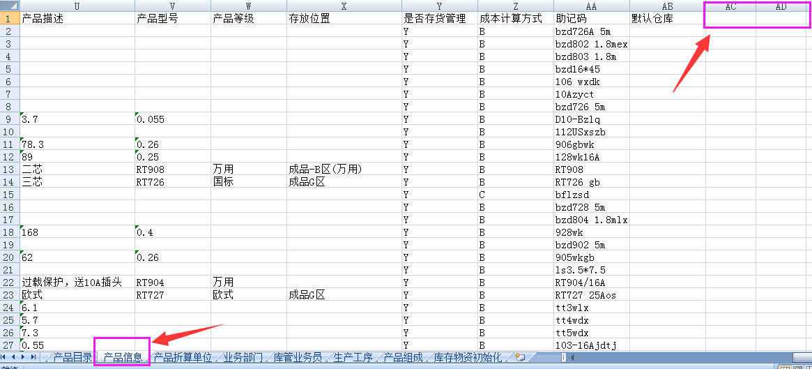Select column AC by its header
The image size is (812, 369).
pyautogui.click(x=730, y=6)
